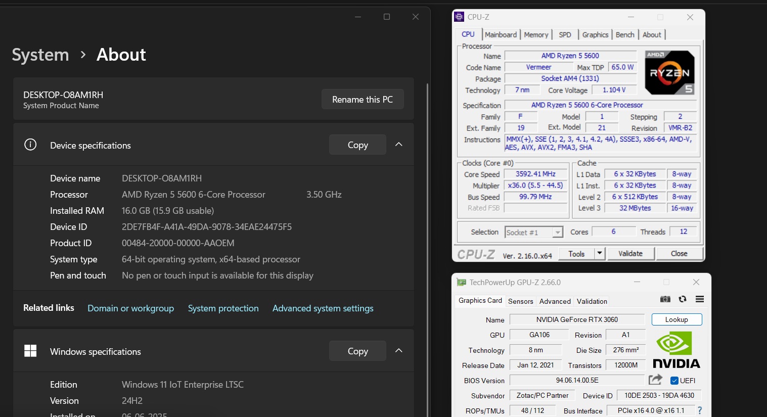The height and width of the screenshot is (417, 767).
Task: Click the Lookup button in GPU-Z
Action: tap(676, 319)
